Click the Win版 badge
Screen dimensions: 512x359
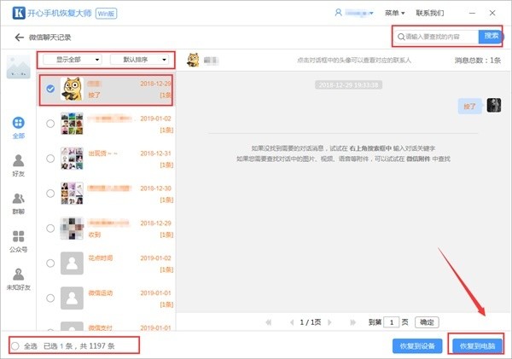click(x=106, y=14)
